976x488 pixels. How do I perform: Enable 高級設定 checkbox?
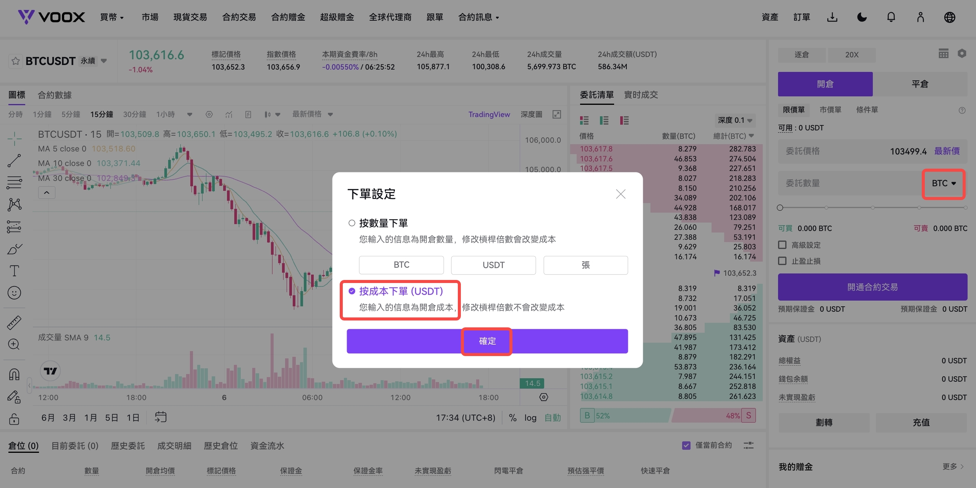click(x=782, y=245)
